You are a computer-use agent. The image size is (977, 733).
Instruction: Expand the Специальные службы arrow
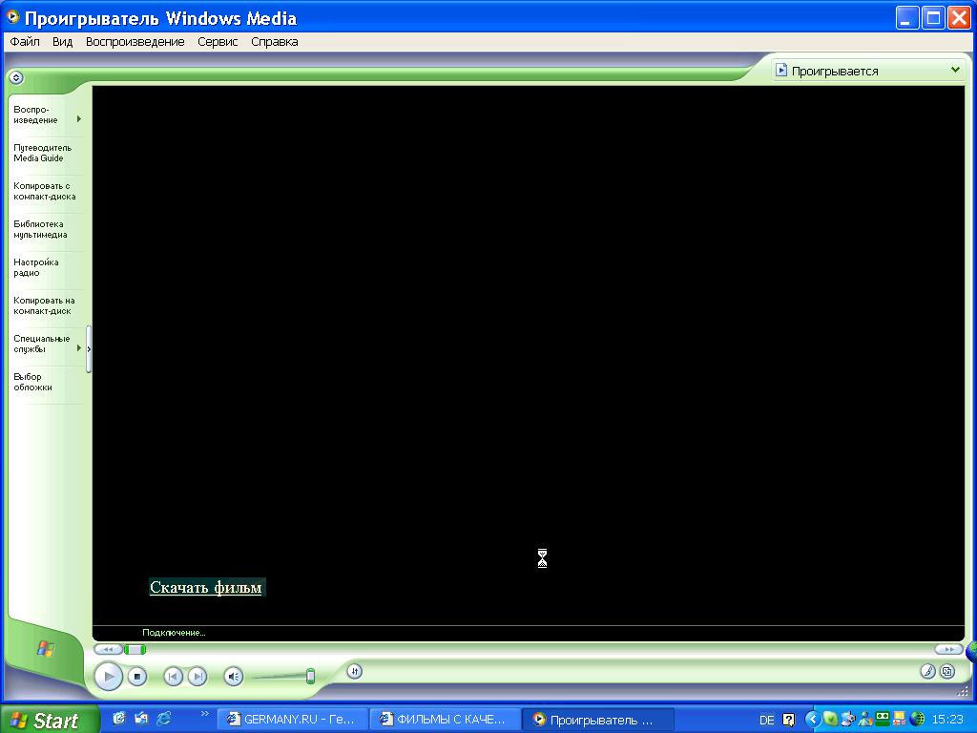pyautogui.click(x=79, y=347)
